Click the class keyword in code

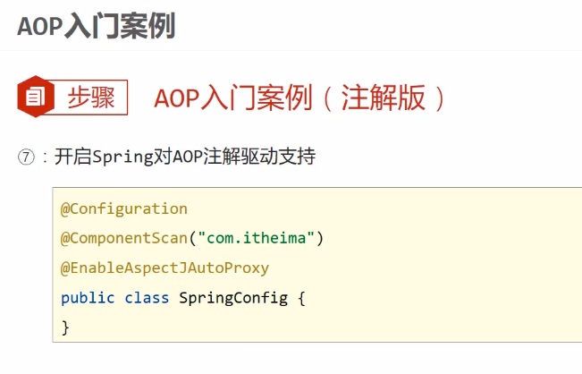[147, 297]
